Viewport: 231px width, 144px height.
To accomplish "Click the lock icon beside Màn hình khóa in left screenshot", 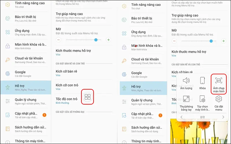I will [8, 46].
